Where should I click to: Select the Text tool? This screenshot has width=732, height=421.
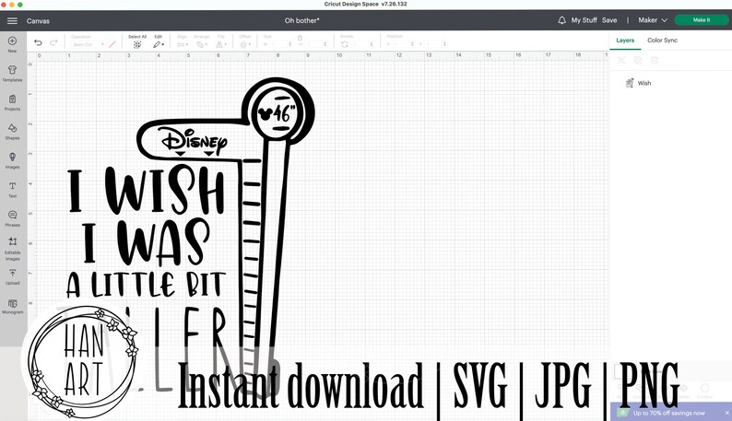(x=12, y=189)
